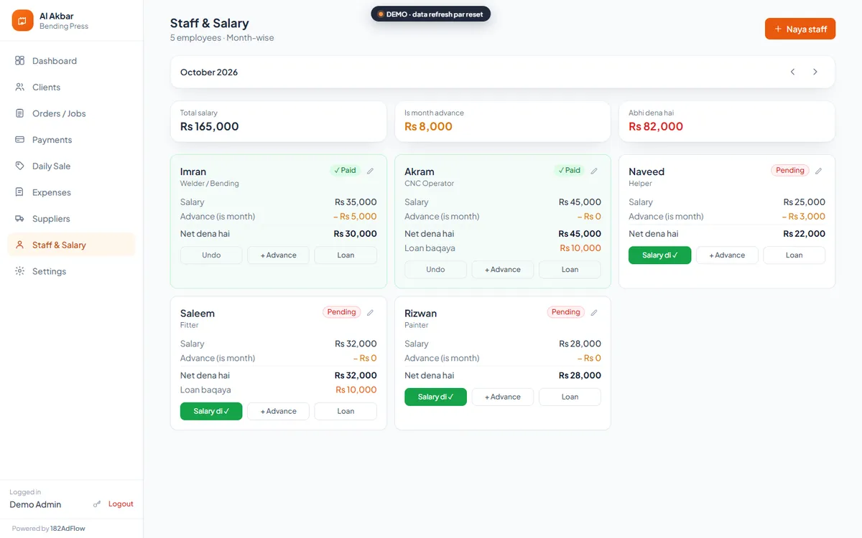Add advance for Saleem
The height and width of the screenshot is (538, 862).
279,411
